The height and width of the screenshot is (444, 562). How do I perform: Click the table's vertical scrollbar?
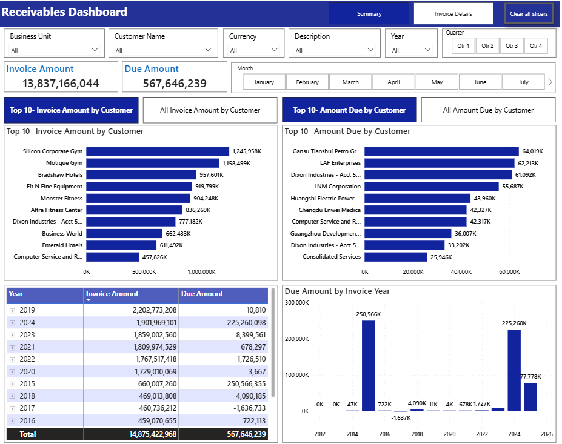tap(273, 343)
